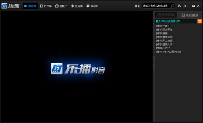Click the 暂无本地历史观看记录 message
203x123 pixels.
point(168,21)
